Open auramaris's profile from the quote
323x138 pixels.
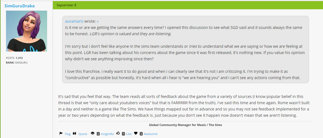coord(74,21)
